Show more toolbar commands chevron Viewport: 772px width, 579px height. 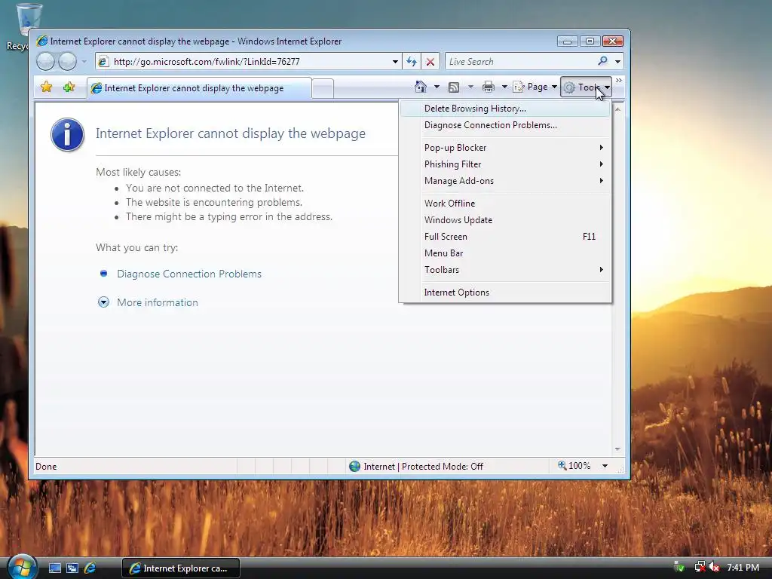[x=619, y=80]
